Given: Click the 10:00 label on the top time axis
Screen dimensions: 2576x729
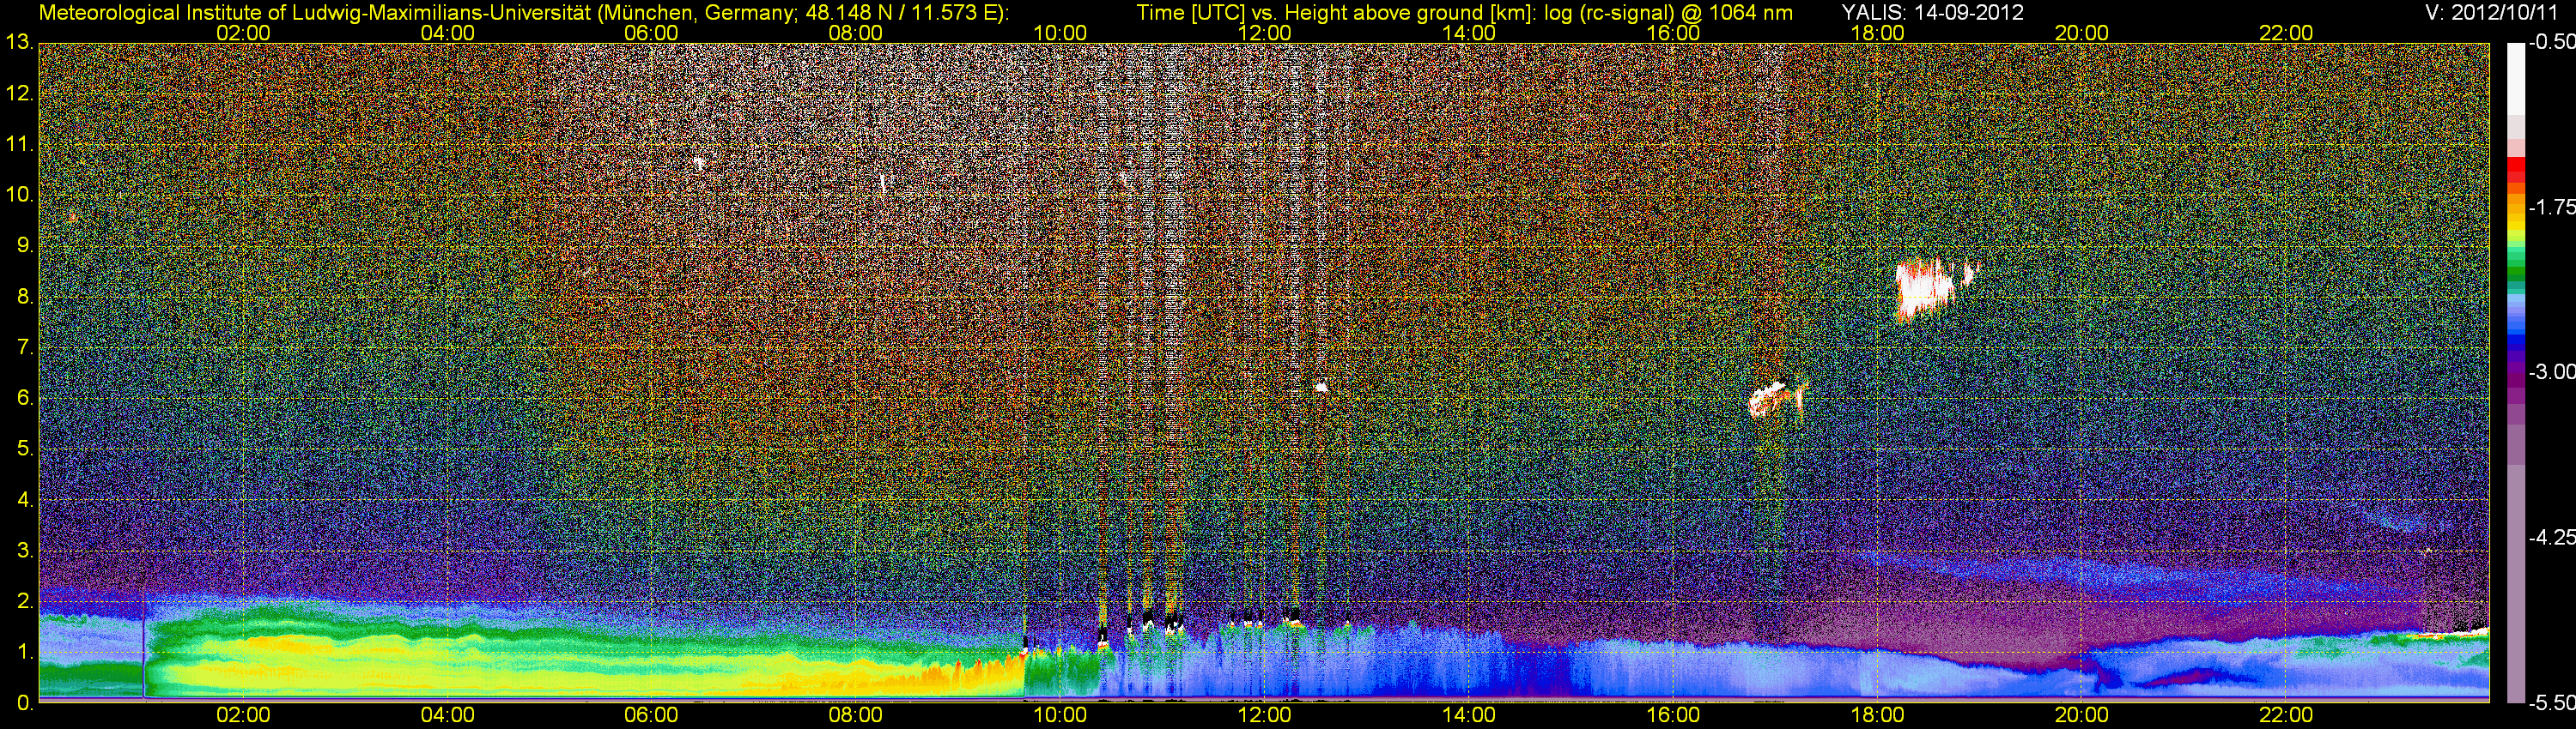Looking at the screenshot, I should tap(1060, 33).
